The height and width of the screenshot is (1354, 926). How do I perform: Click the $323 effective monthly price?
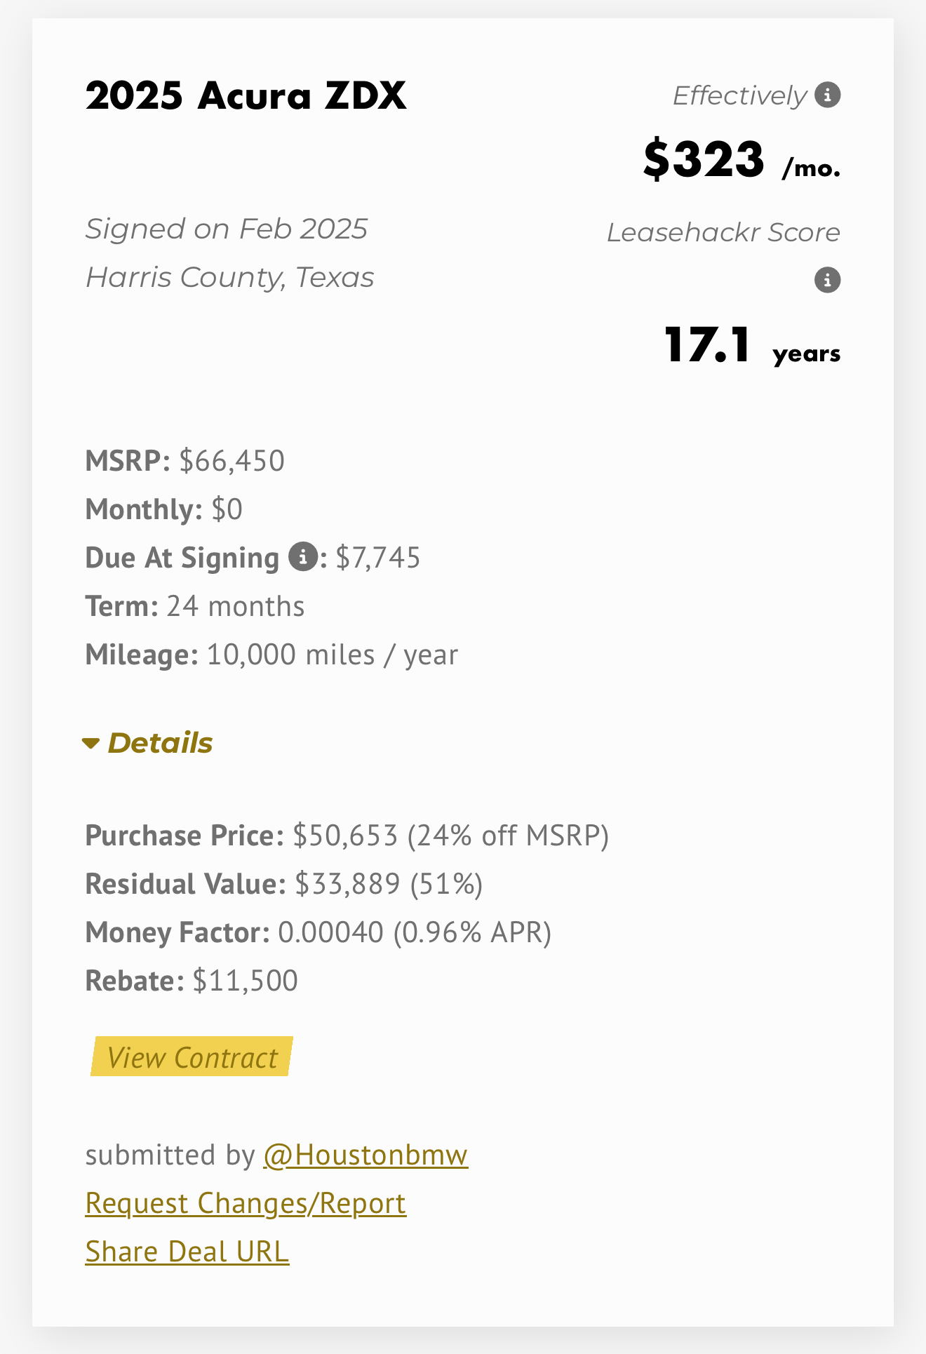704,159
